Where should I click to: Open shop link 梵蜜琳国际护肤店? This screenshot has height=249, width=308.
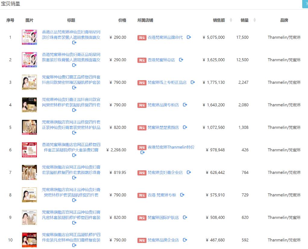163,217
